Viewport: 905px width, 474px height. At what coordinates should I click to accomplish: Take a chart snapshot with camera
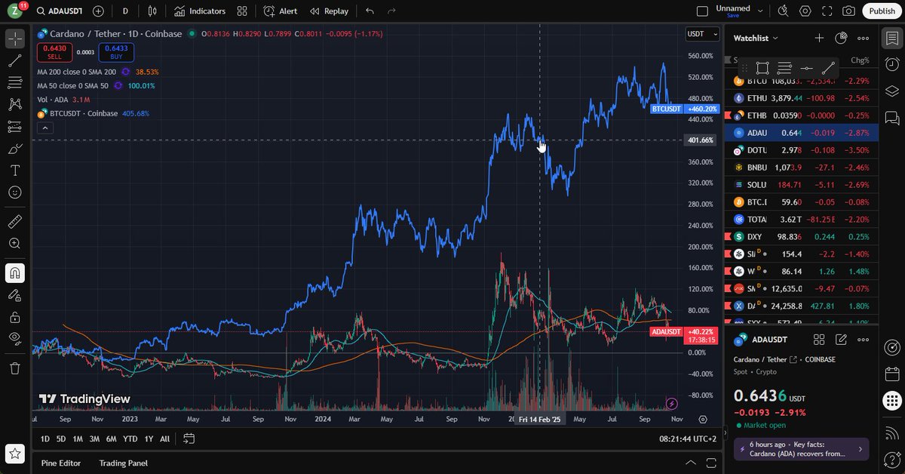coord(849,11)
